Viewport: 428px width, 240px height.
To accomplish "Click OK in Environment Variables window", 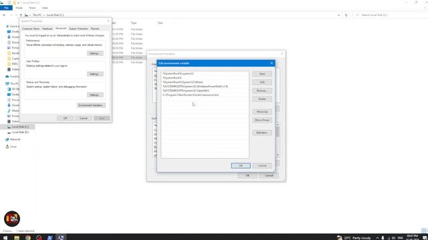I will (247, 175).
